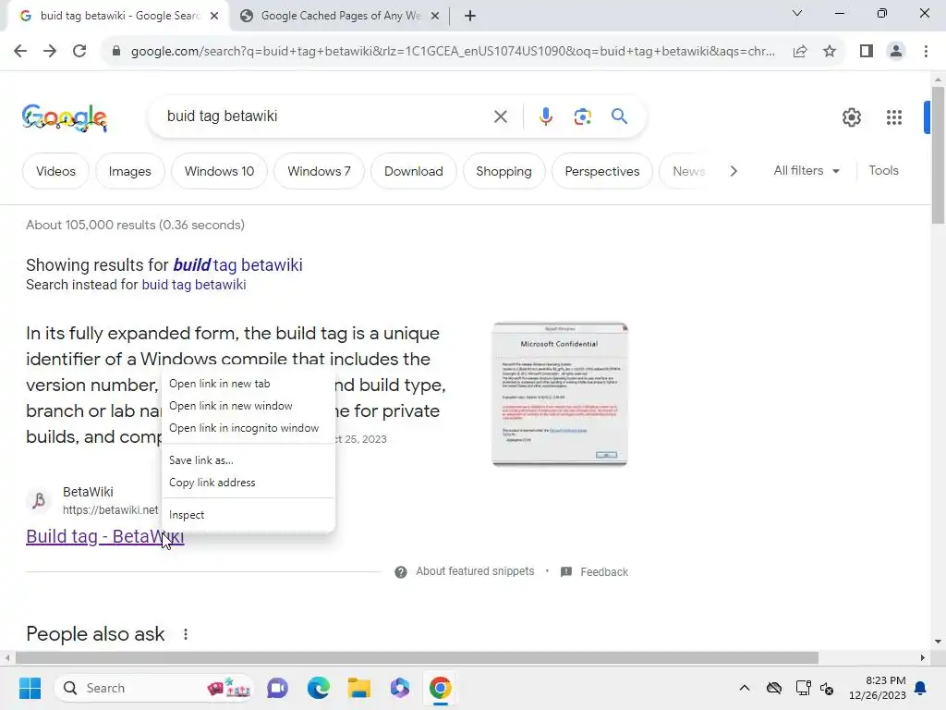946x710 pixels.
Task: Search instead for buid tag betawiki
Action: pos(194,285)
